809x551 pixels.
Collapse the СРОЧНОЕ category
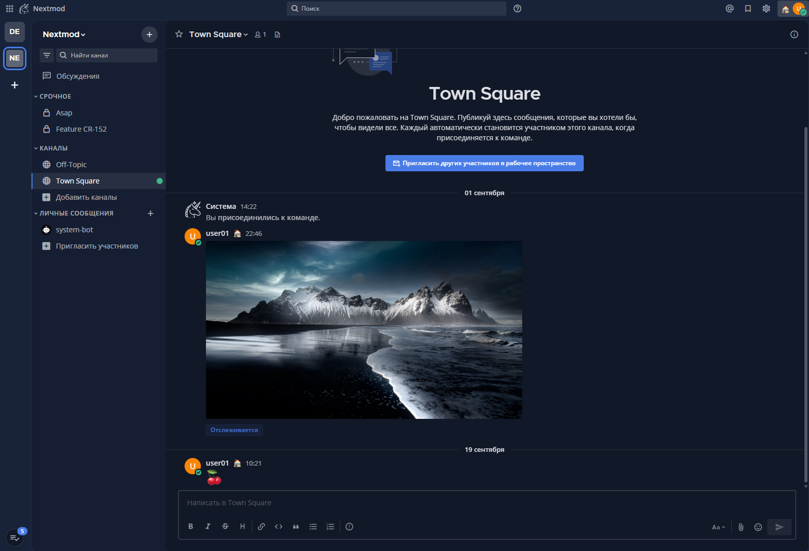pyautogui.click(x=53, y=97)
